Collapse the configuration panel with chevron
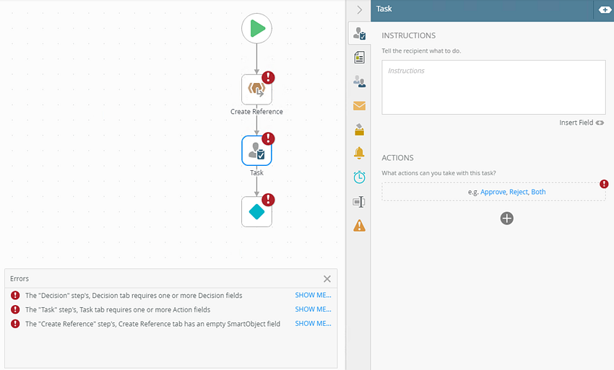The height and width of the screenshot is (370, 614). [360, 10]
